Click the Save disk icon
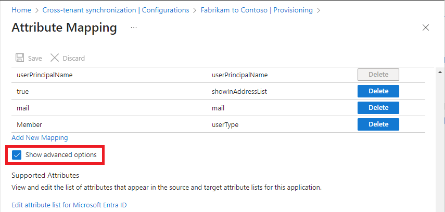This screenshot has width=445, height=212. pos(20,58)
